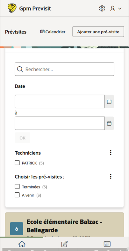129x251 pixels.
Task: Tick the A venir checkbox
Action: 17,195
